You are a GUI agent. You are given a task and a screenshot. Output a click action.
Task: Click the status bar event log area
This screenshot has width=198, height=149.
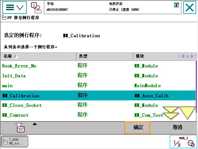[113, 7]
